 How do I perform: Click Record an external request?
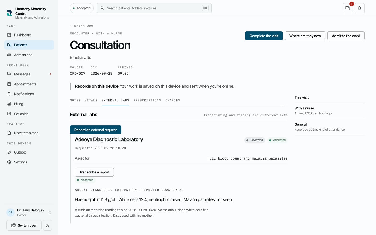click(x=96, y=130)
